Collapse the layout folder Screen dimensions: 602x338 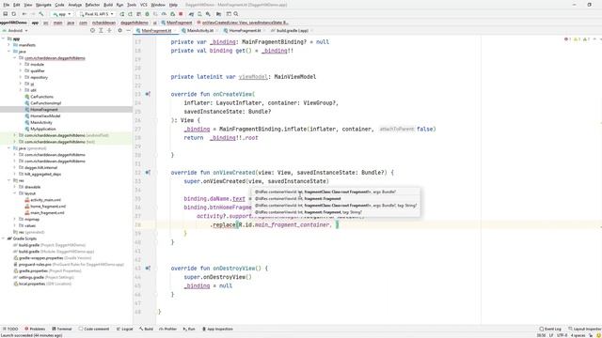point(15,193)
